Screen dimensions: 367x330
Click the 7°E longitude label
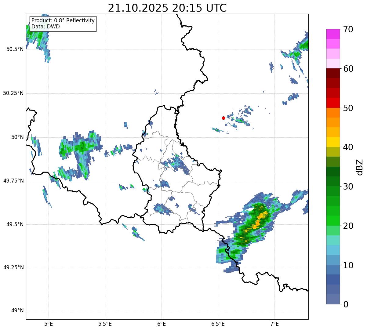[x=274, y=324]
